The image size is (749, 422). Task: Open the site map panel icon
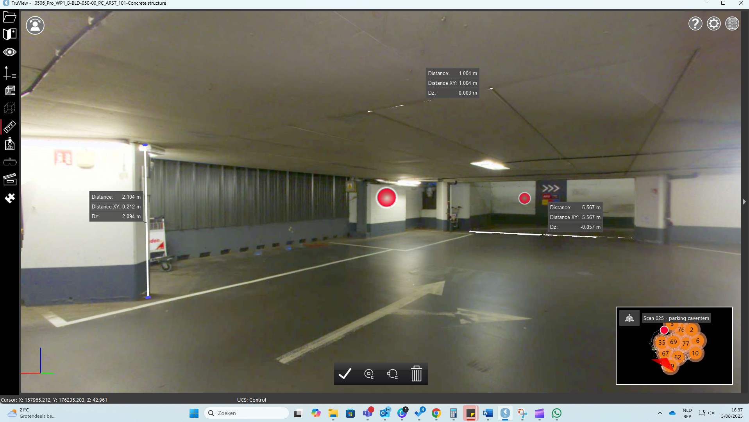tap(9, 34)
